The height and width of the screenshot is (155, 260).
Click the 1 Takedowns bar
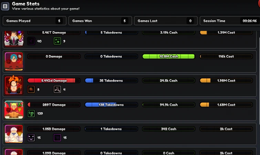[x=111, y=129]
